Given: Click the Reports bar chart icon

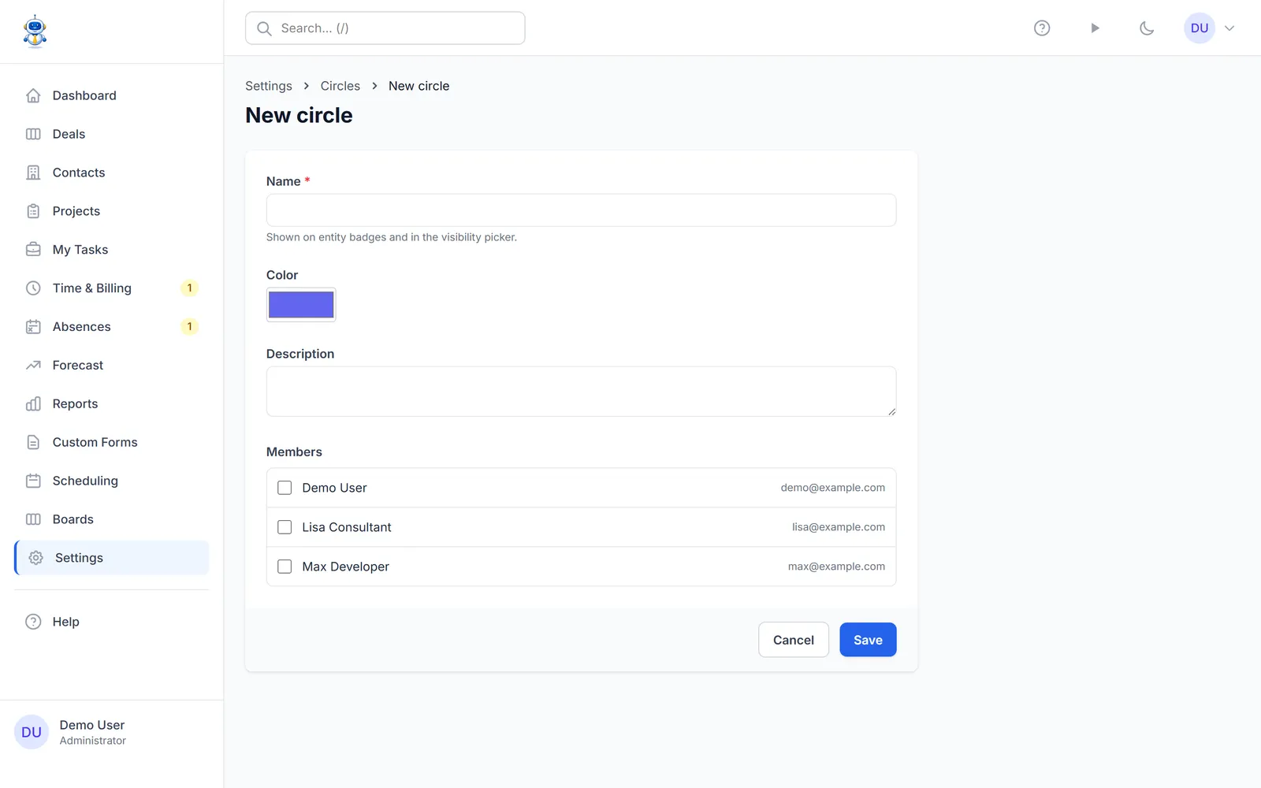Looking at the screenshot, I should (x=33, y=403).
